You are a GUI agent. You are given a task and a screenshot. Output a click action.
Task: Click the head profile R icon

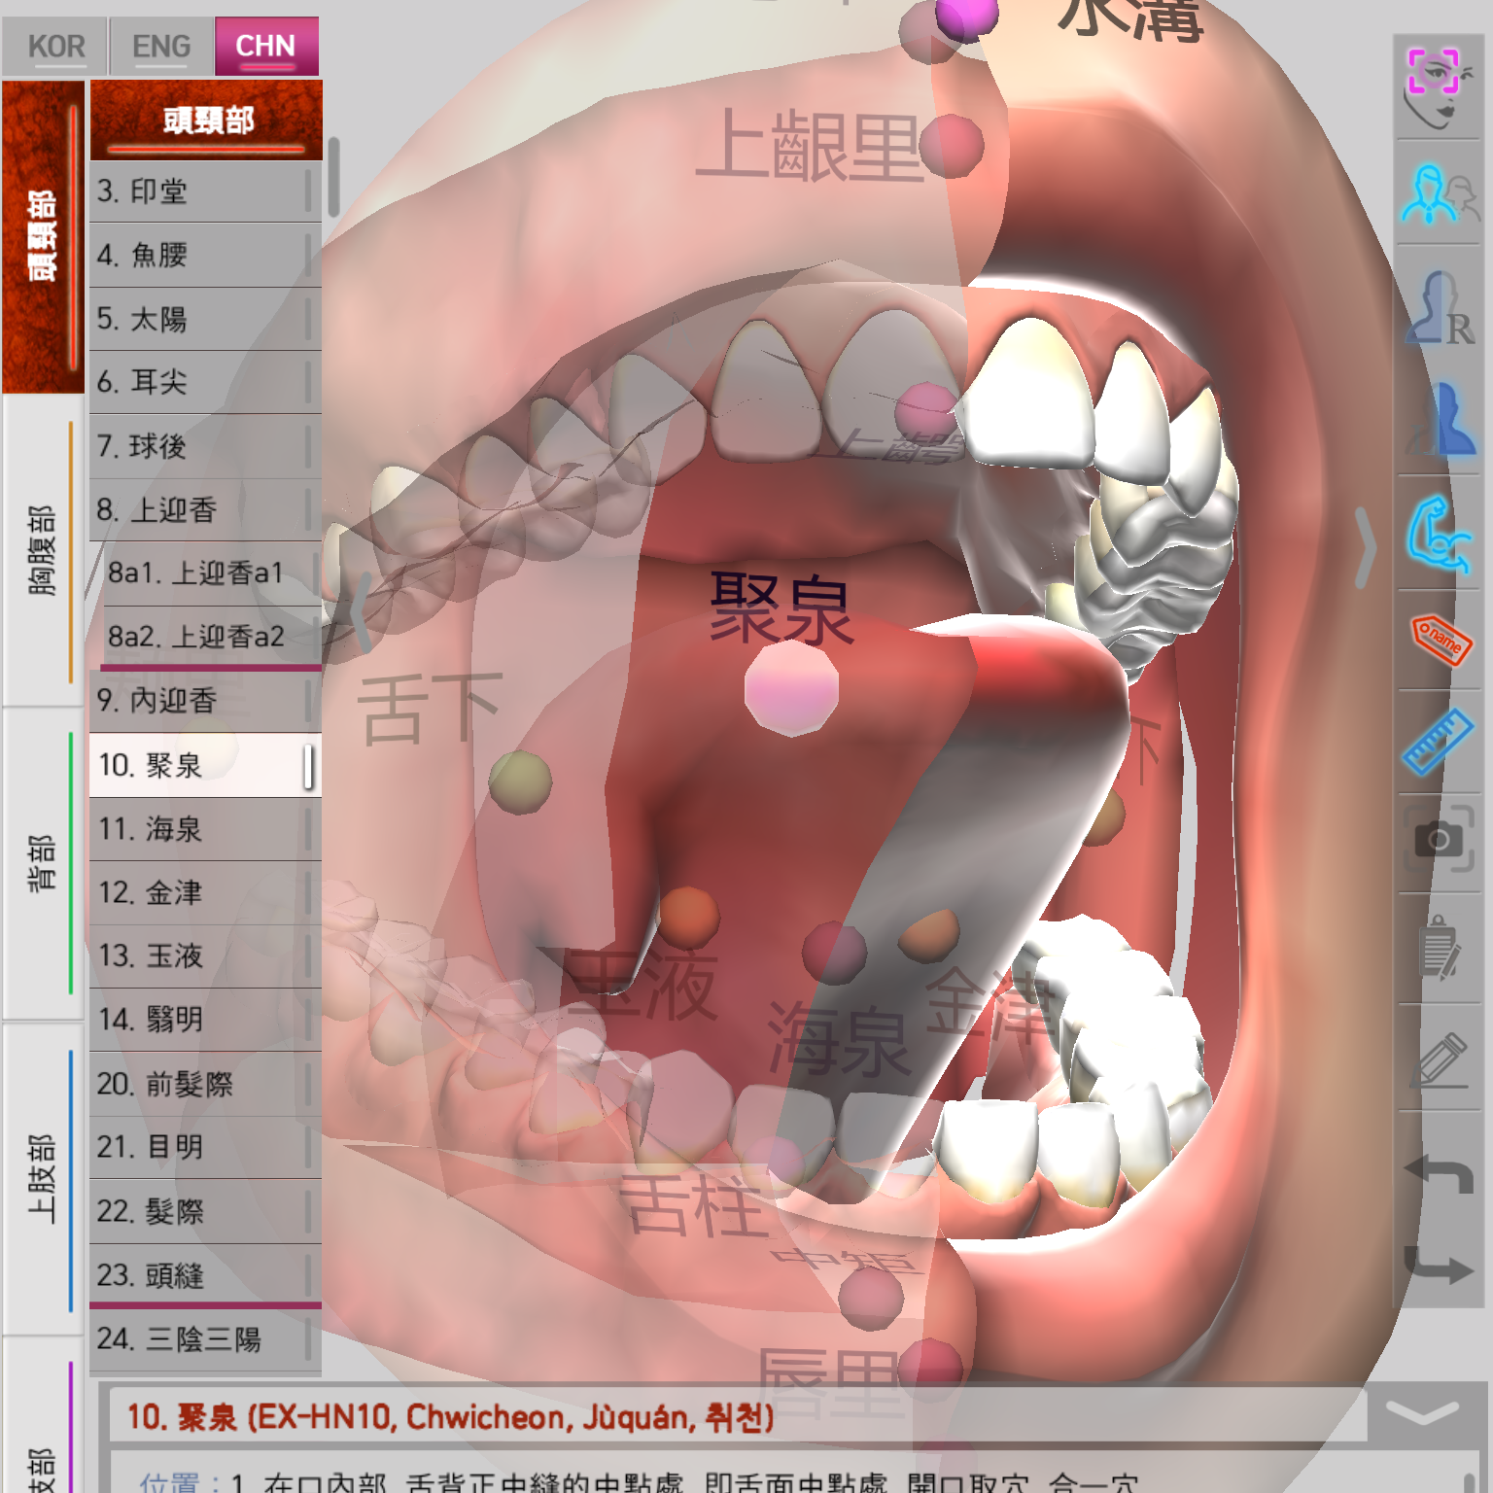(1441, 307)
